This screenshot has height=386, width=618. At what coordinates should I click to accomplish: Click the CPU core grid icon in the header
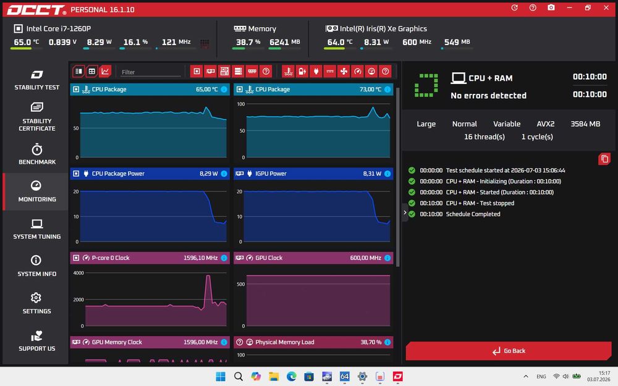205,43
